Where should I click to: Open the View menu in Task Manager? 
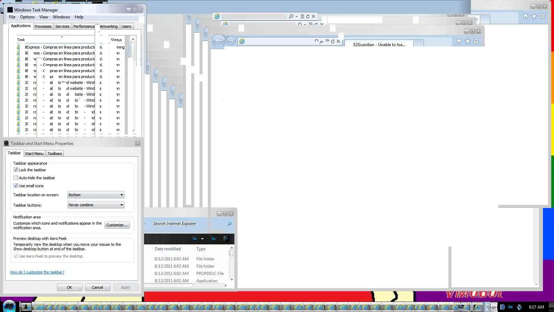pos(44,17)
